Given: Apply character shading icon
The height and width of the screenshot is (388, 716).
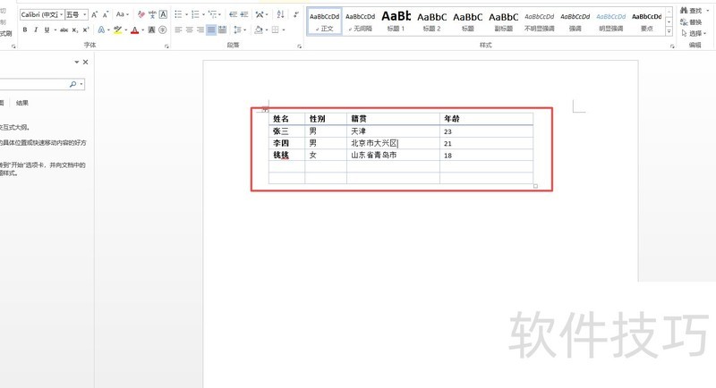Looking at the screenshot, I should 151,30.
